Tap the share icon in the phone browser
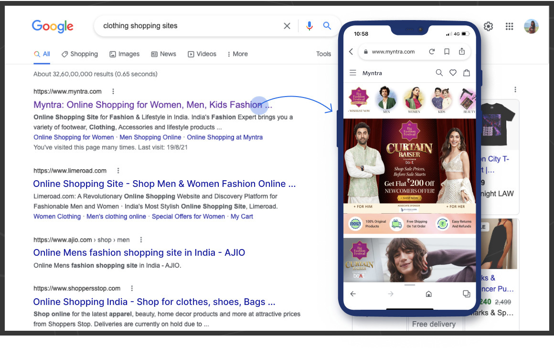Image resolution: width=554 pixels, height=358 pixels. 462,51
